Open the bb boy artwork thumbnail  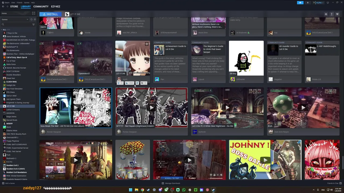coord(246,58)
